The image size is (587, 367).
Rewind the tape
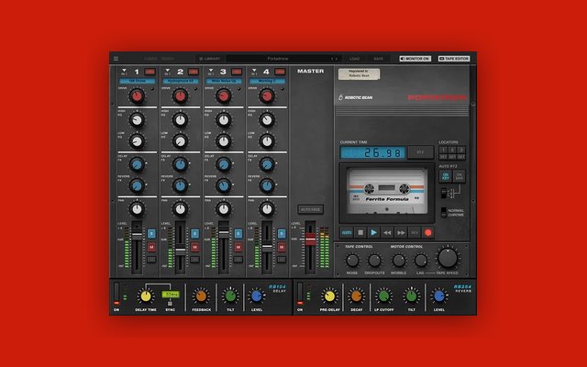(387, 232)
